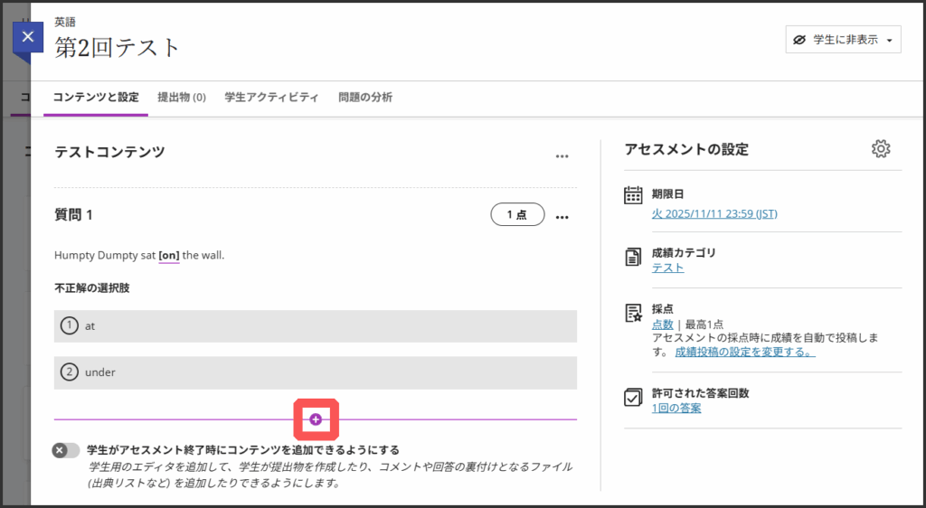Switch to the 提出物 (0) tab

182,98
